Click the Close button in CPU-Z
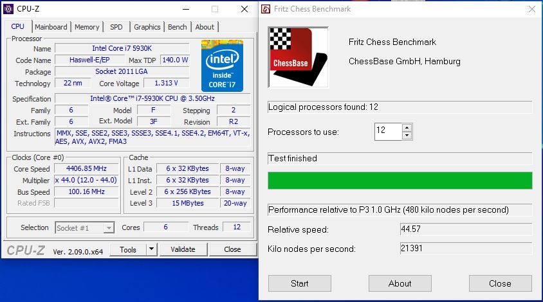This screenshot has width=543, height=302. coord(232,249)
